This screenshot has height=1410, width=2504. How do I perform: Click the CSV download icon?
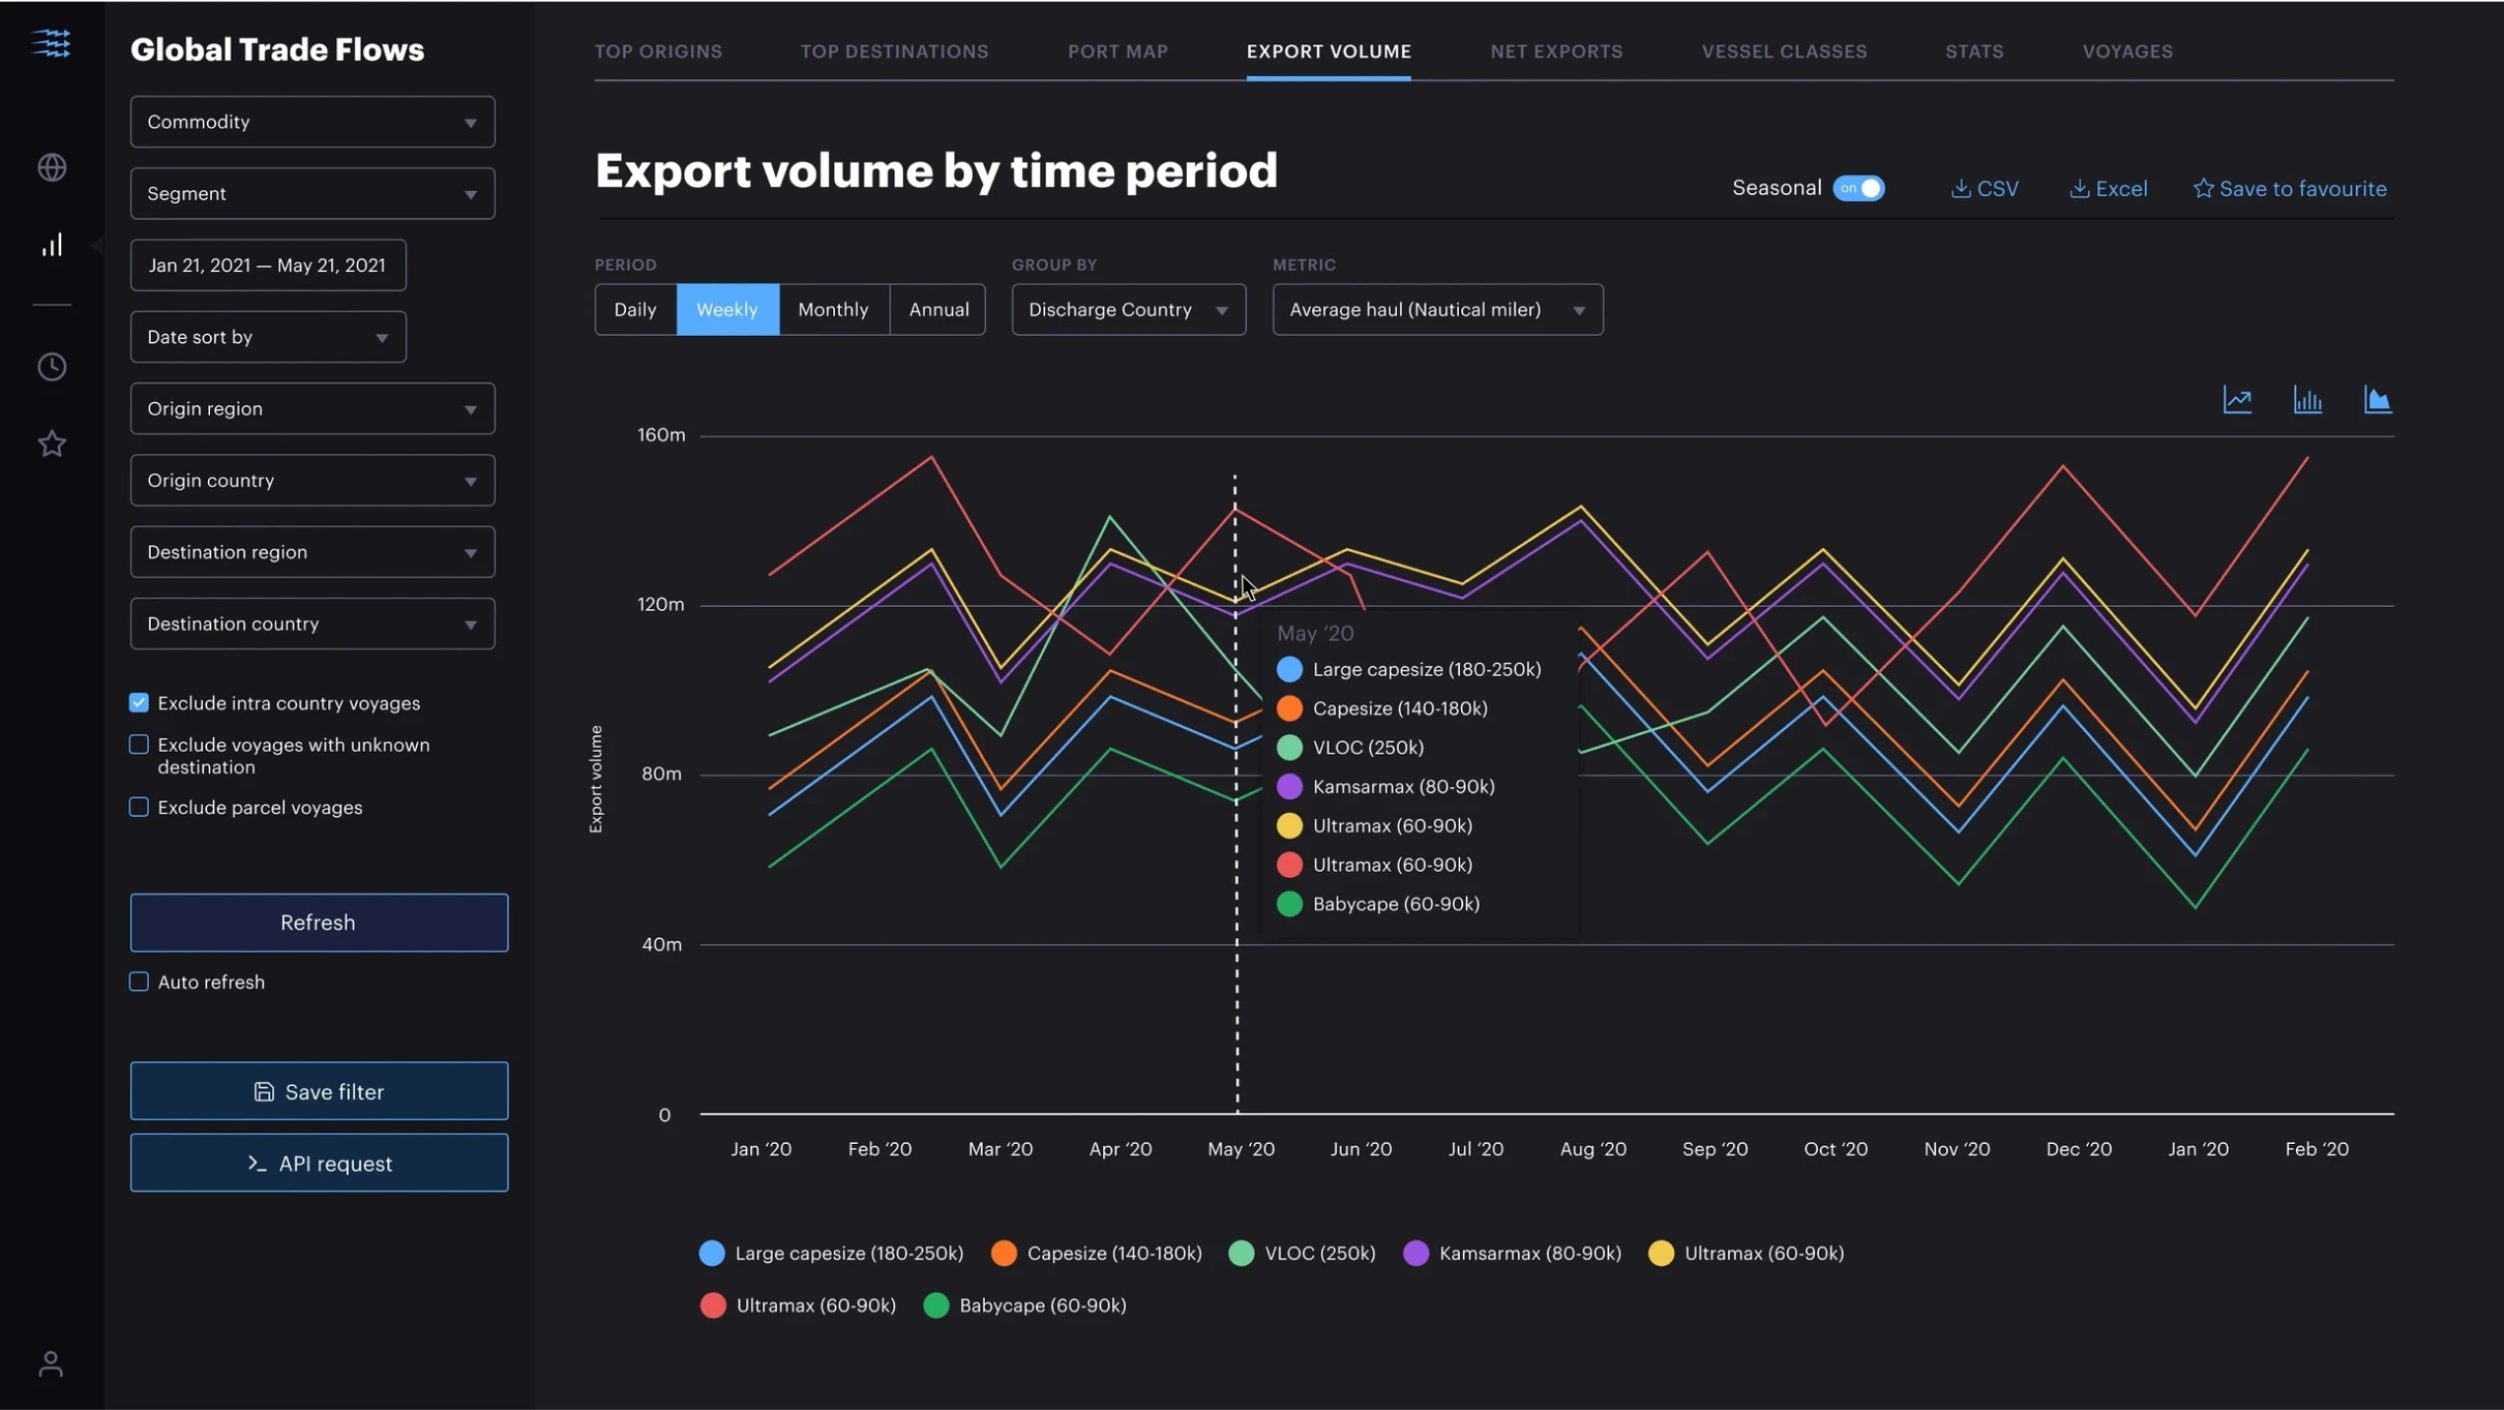1961,188
